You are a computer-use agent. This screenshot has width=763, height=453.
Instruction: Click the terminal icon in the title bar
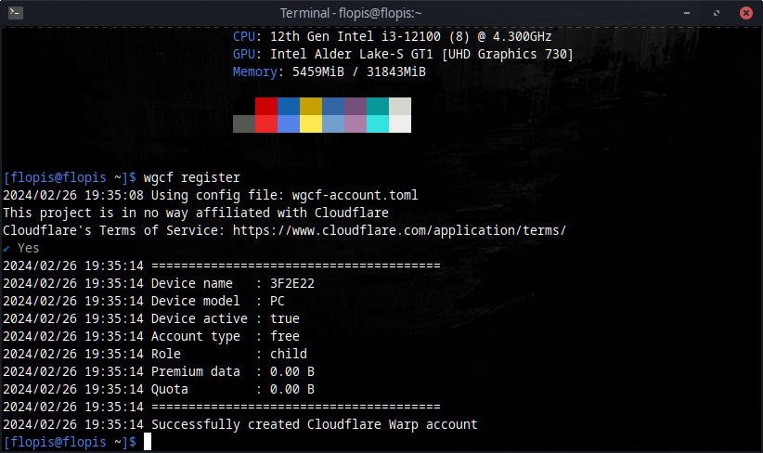(14, 13)
